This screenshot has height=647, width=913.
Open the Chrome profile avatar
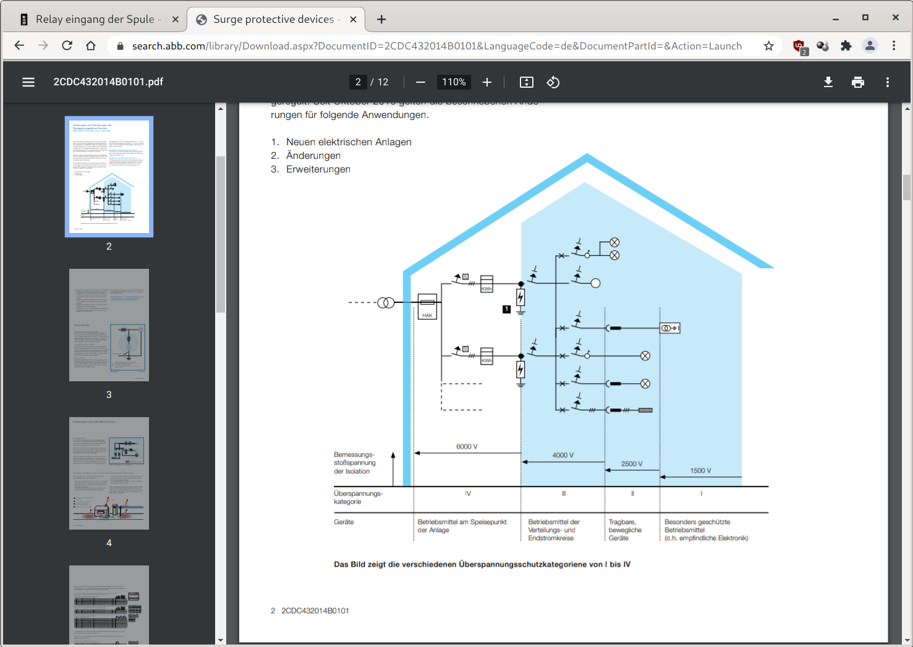[x=870, y=46]
